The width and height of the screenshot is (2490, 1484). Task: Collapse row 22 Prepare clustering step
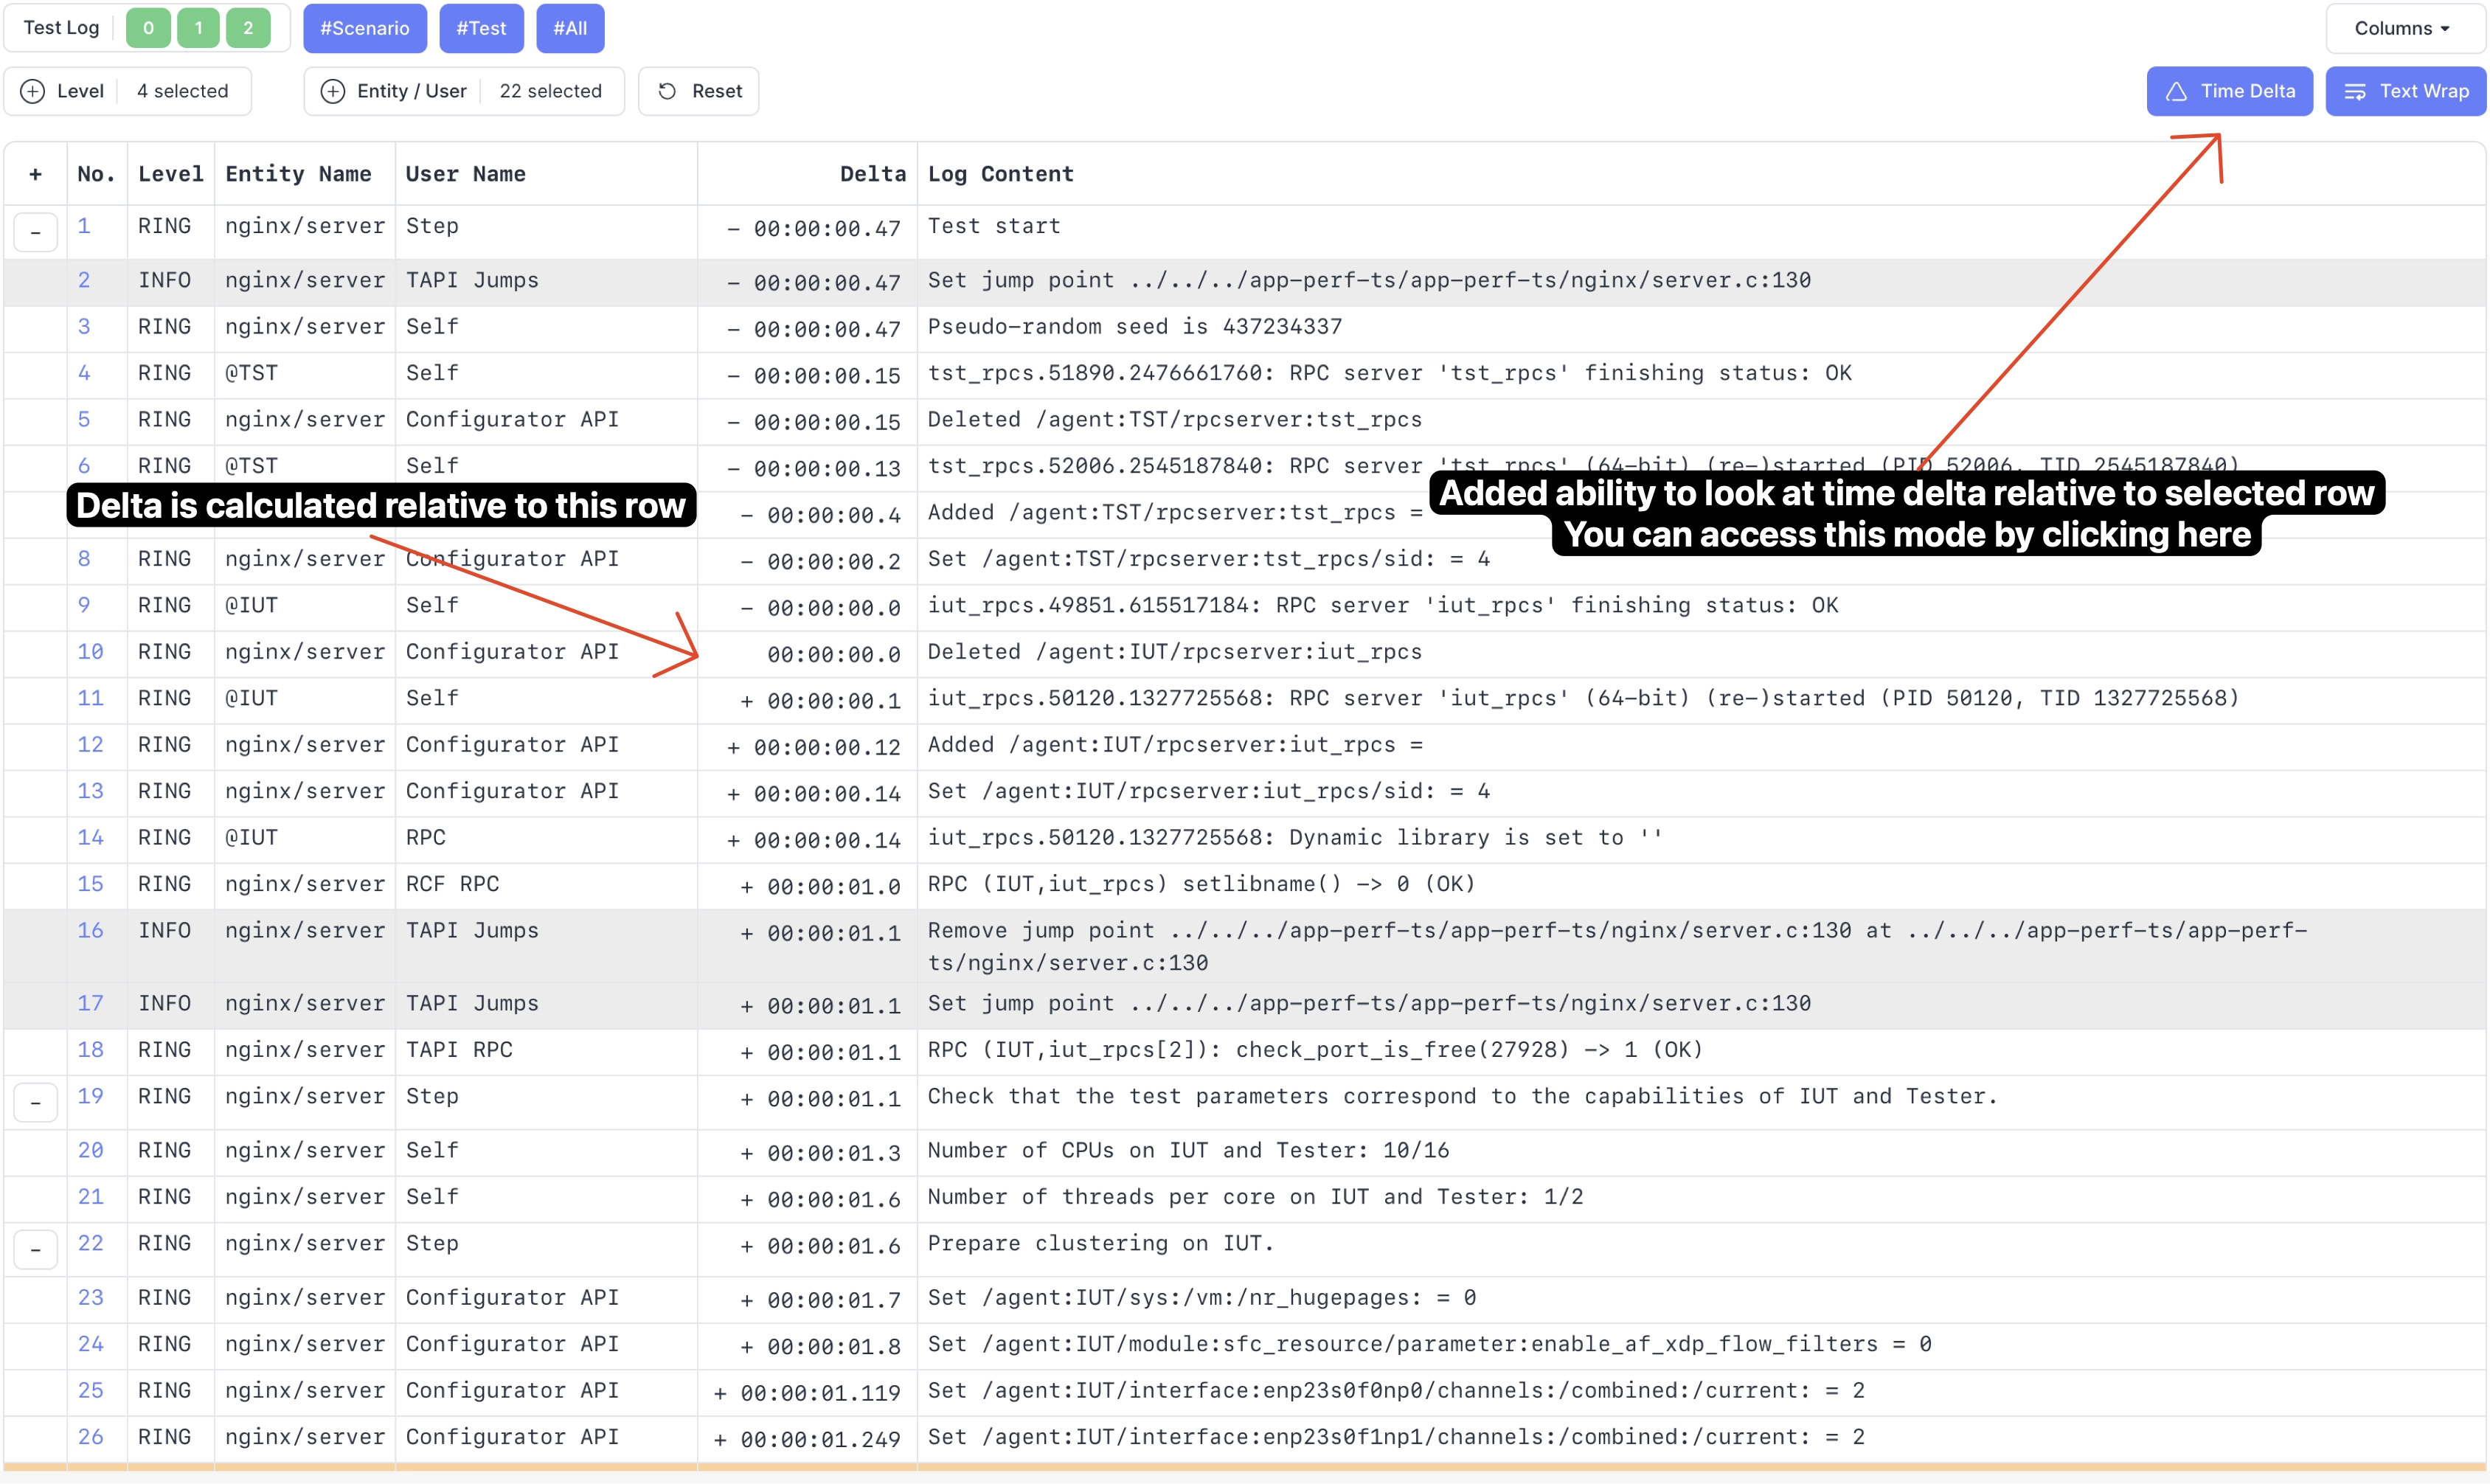[35, 1249]
